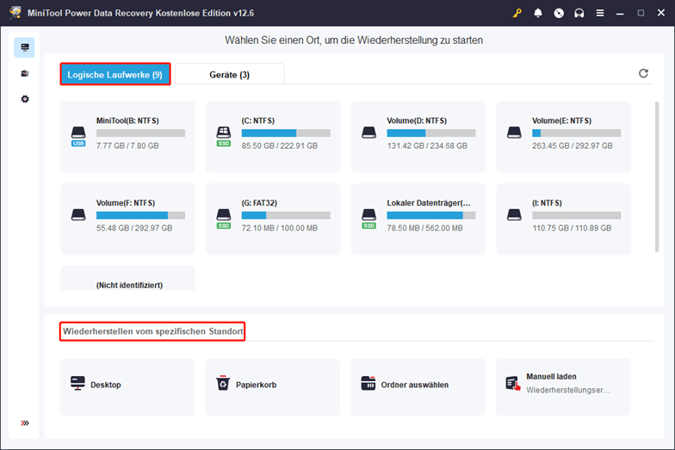The height and width of the screenshot is (450, 675).
Task: Choose Desktop recovery location
Action: point(127,387)
